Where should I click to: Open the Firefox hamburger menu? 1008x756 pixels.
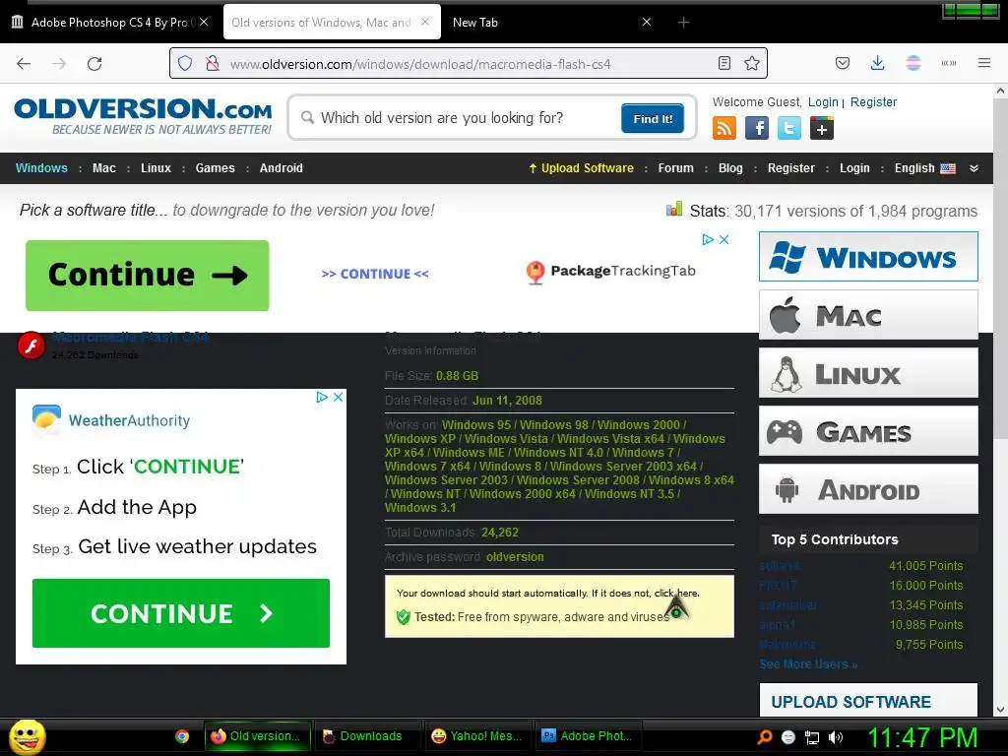click(x=984, y=63)
